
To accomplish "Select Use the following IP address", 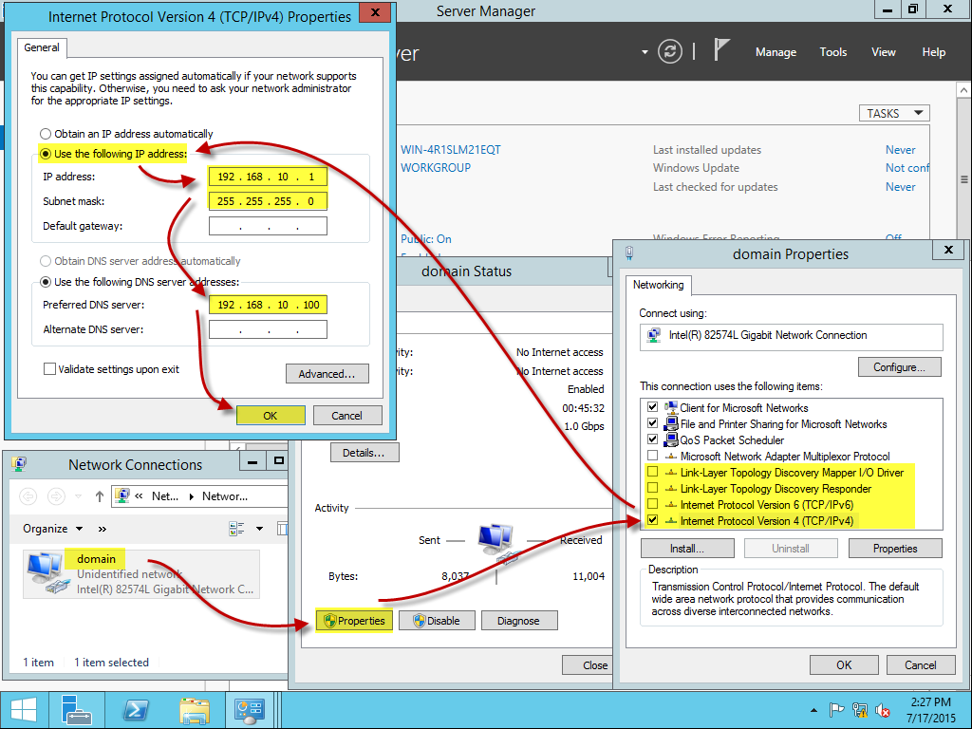I will (46, 154).
